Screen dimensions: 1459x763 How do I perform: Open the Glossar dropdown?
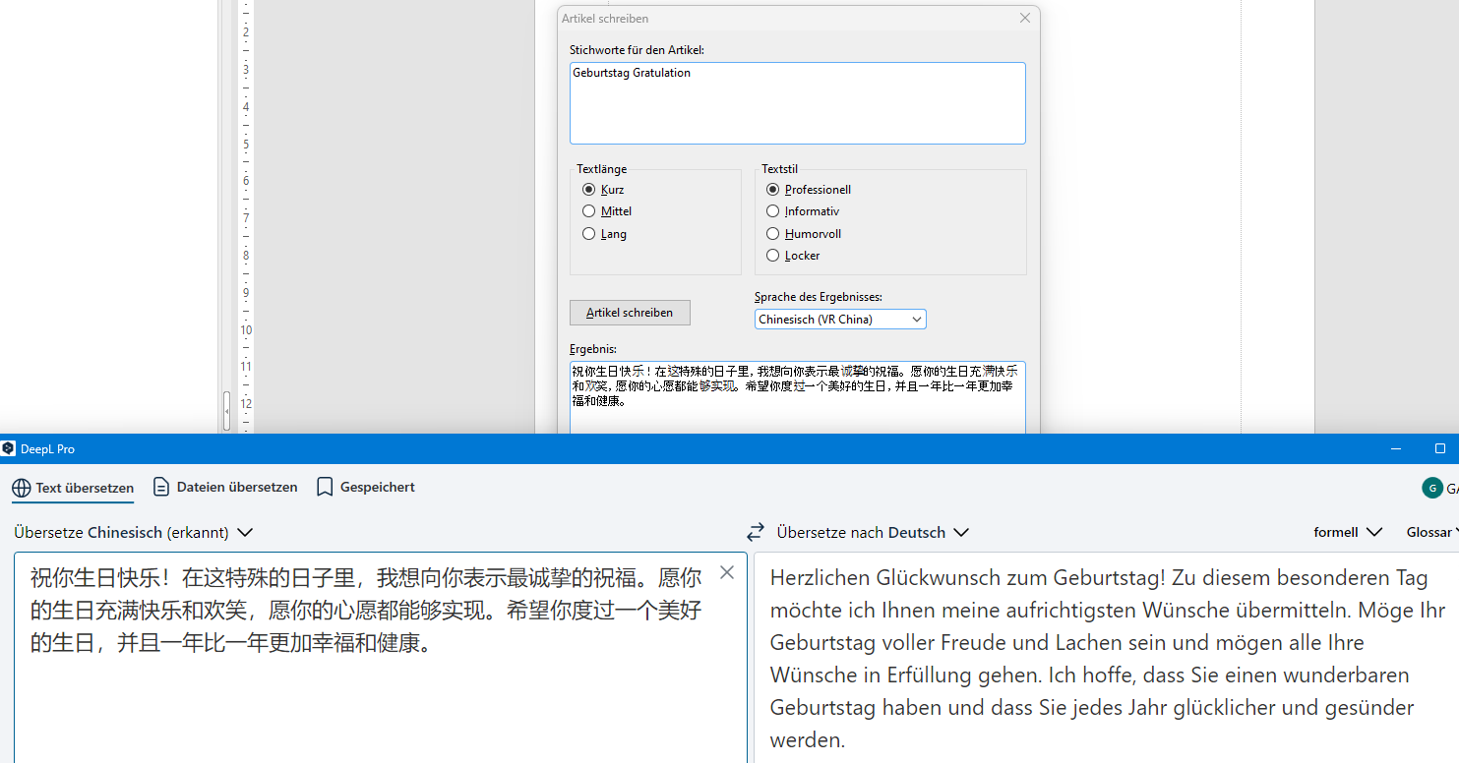click(1432, 532)
